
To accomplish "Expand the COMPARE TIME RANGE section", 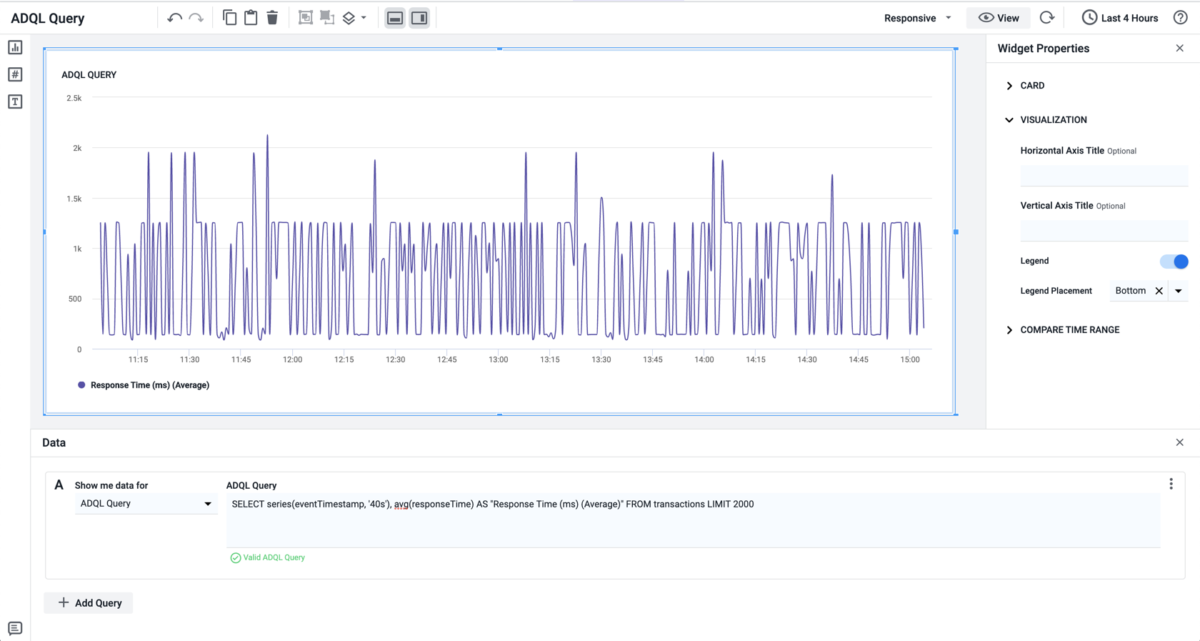I will (1062, 330).
